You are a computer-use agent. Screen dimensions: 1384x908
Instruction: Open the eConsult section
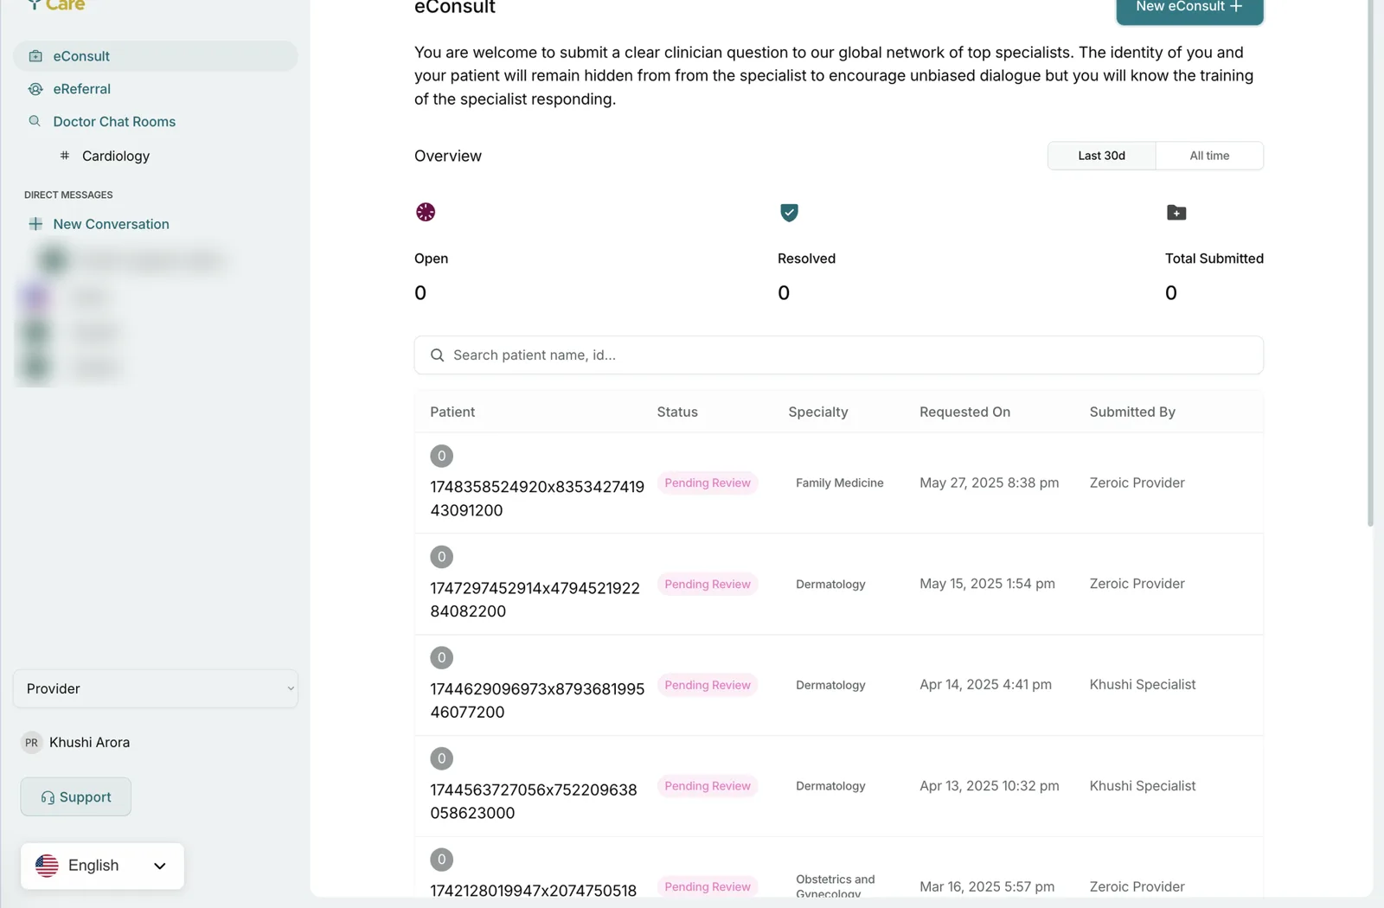(x=156, y=56)
